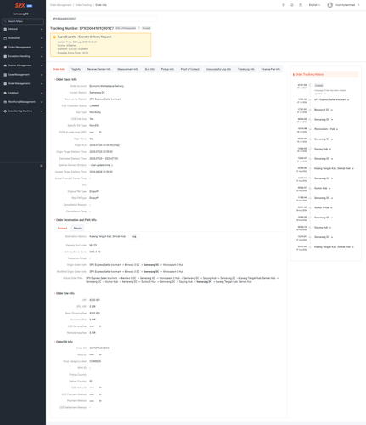Open the Semarang DC station selector
This screenshot has height=425, width=366.
(23, 14)
